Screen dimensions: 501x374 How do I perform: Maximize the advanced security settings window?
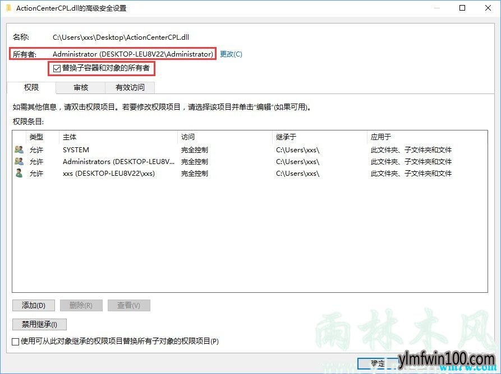462,8
